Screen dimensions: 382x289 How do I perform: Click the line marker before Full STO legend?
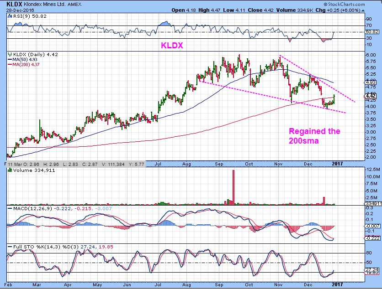pos(10,247)
